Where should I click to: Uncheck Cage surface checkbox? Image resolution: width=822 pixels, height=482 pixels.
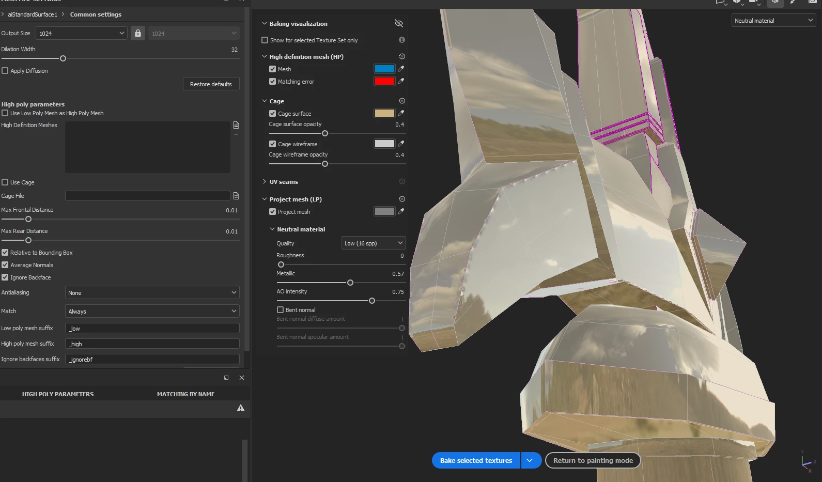[x=273, y=114]
